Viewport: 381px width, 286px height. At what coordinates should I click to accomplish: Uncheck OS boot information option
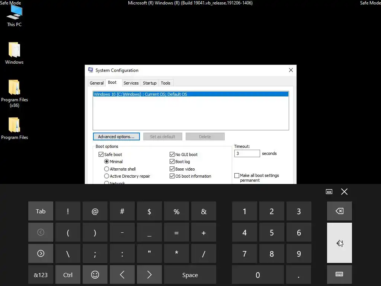172,176
